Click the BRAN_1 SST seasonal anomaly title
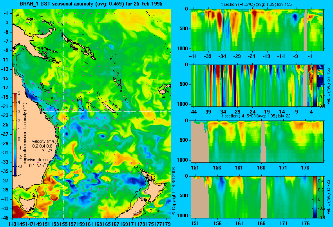 point(91,4)
